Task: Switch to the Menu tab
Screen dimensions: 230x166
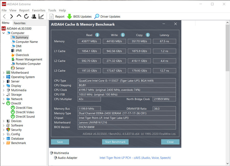Action: tap(6, 23)
